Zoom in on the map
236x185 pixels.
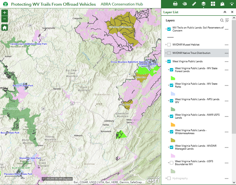(4, 13)
